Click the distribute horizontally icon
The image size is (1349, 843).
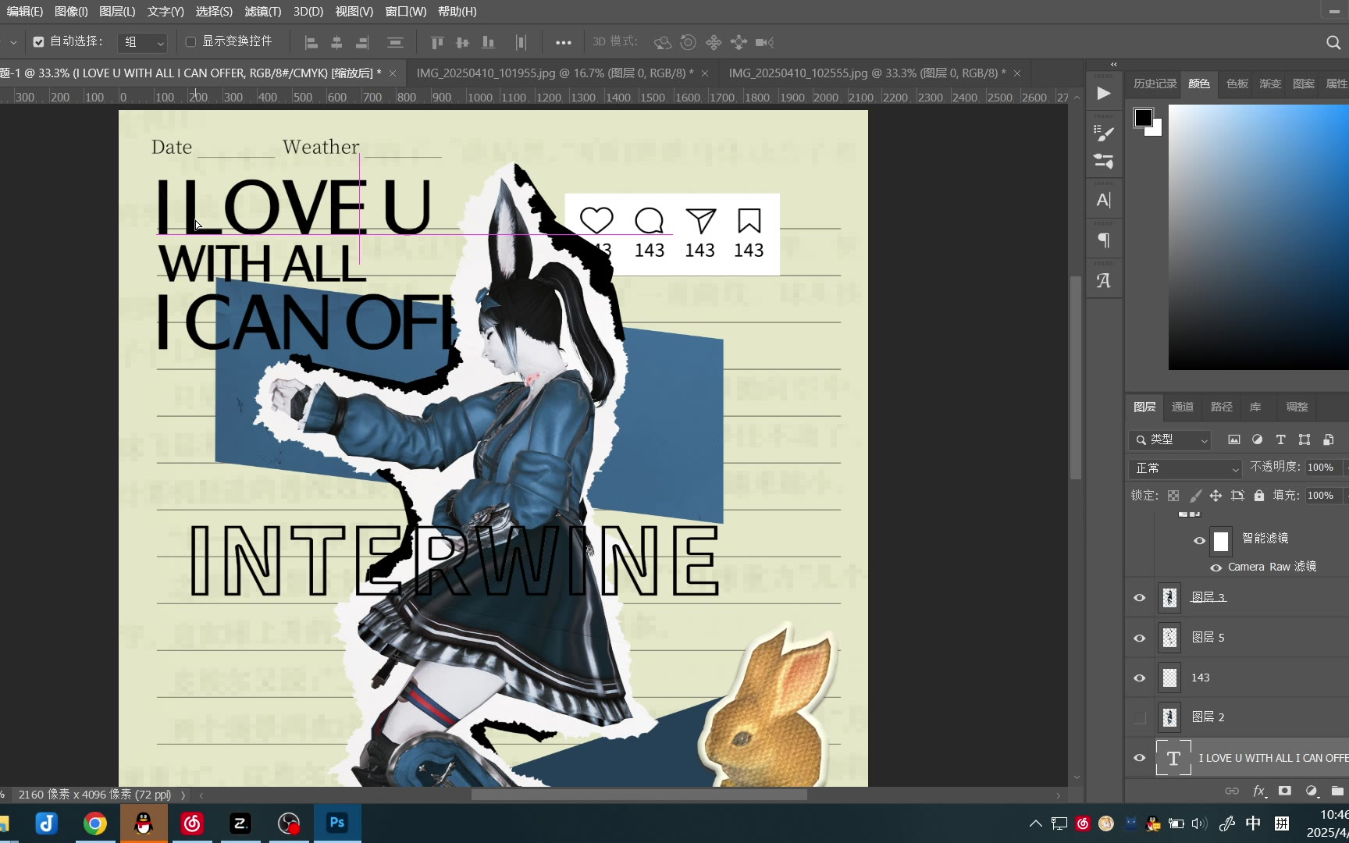point(521,42)
